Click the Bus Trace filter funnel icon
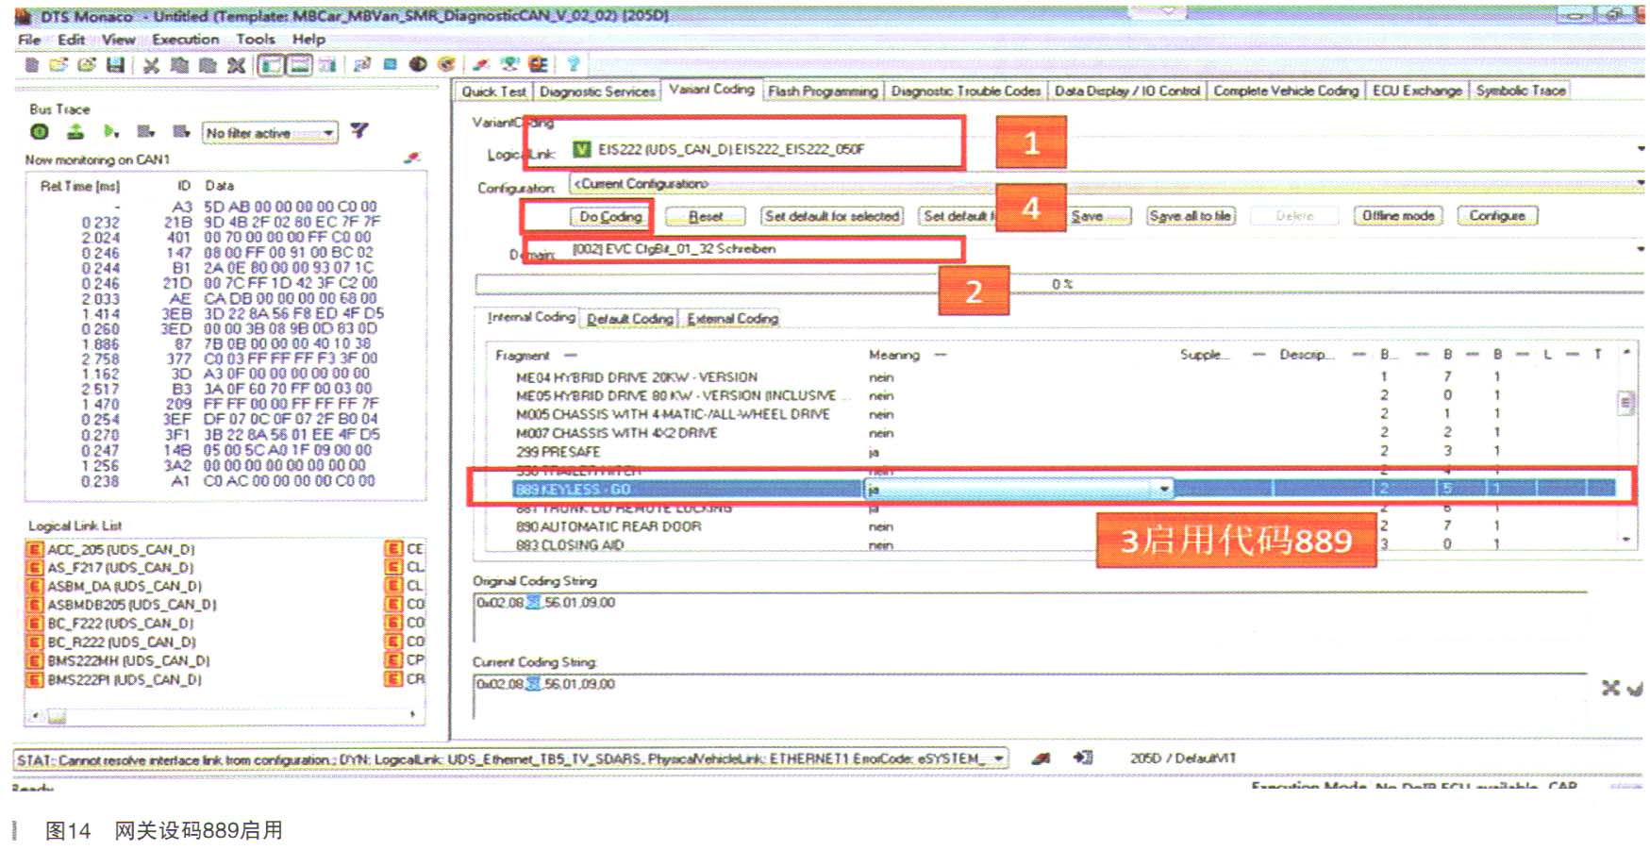Screen dimensions: 1650x850 359,131
